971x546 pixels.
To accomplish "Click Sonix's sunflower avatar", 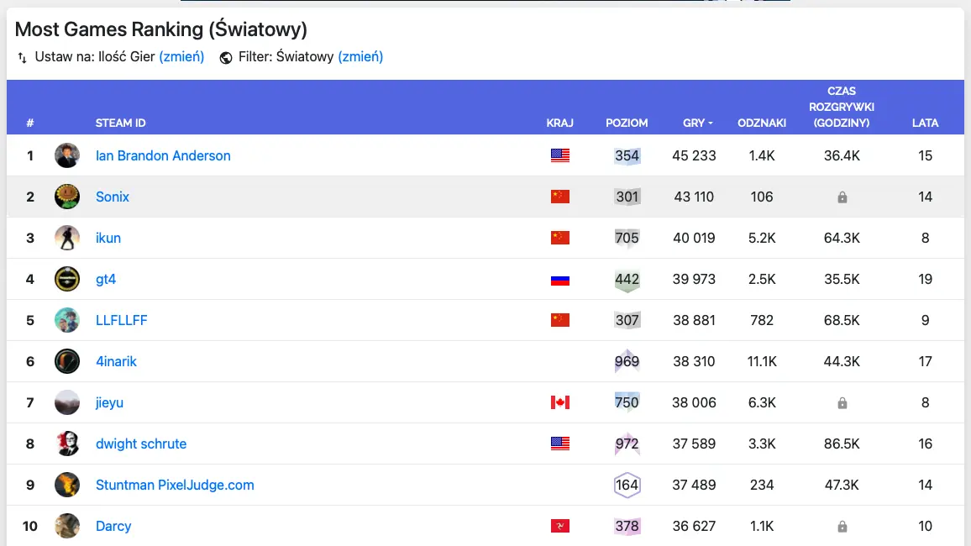I will tap(67, 197).
